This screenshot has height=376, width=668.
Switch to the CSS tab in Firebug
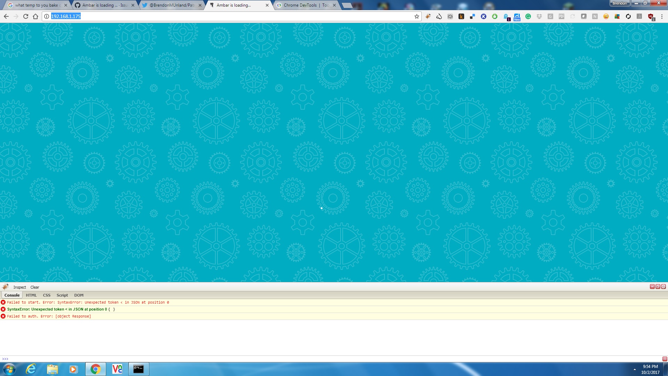pyautogui.click(x=47, y=295)
